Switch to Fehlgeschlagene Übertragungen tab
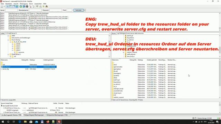Viewport: 221px width, 124px height. 34,115
